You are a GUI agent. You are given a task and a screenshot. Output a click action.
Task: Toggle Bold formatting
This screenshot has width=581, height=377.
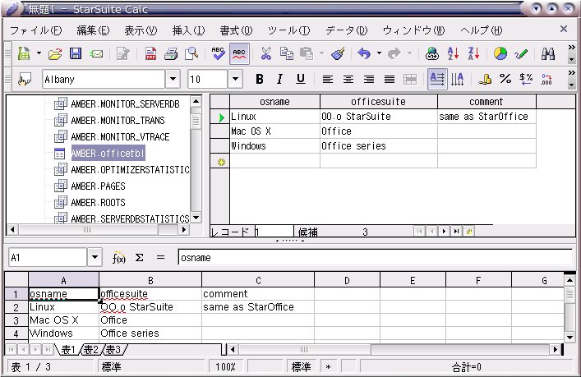tap(260, 79)
